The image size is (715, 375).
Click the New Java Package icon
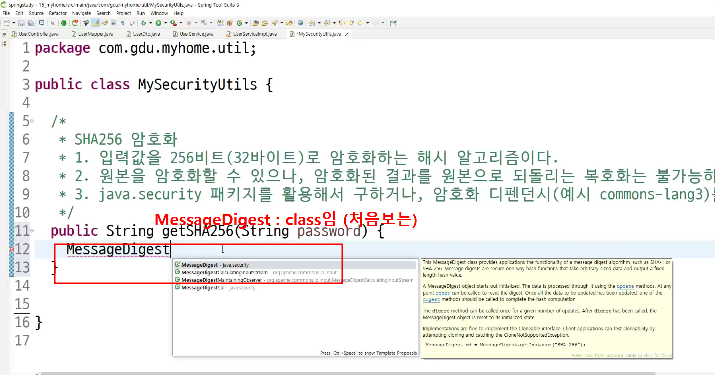(230, 23)
